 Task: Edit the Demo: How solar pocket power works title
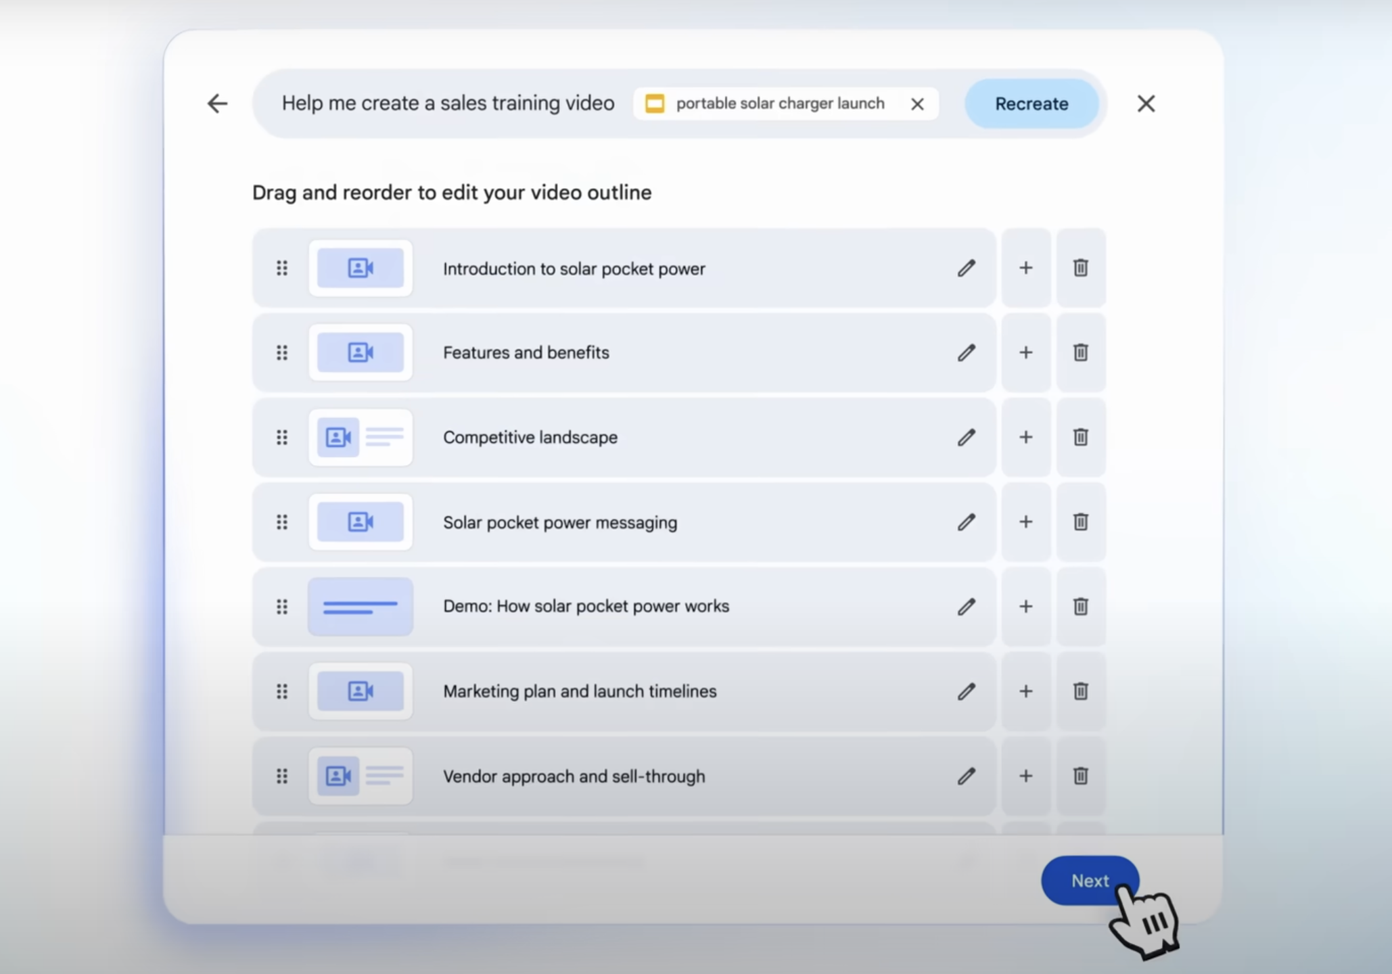[x=966, y=607]
